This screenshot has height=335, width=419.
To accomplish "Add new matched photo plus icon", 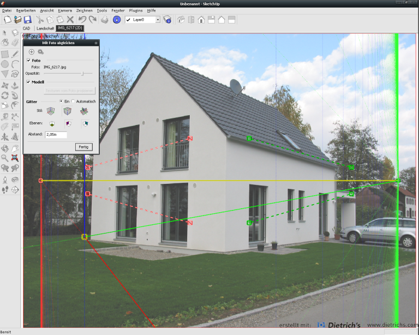I will tap(32, 52).
